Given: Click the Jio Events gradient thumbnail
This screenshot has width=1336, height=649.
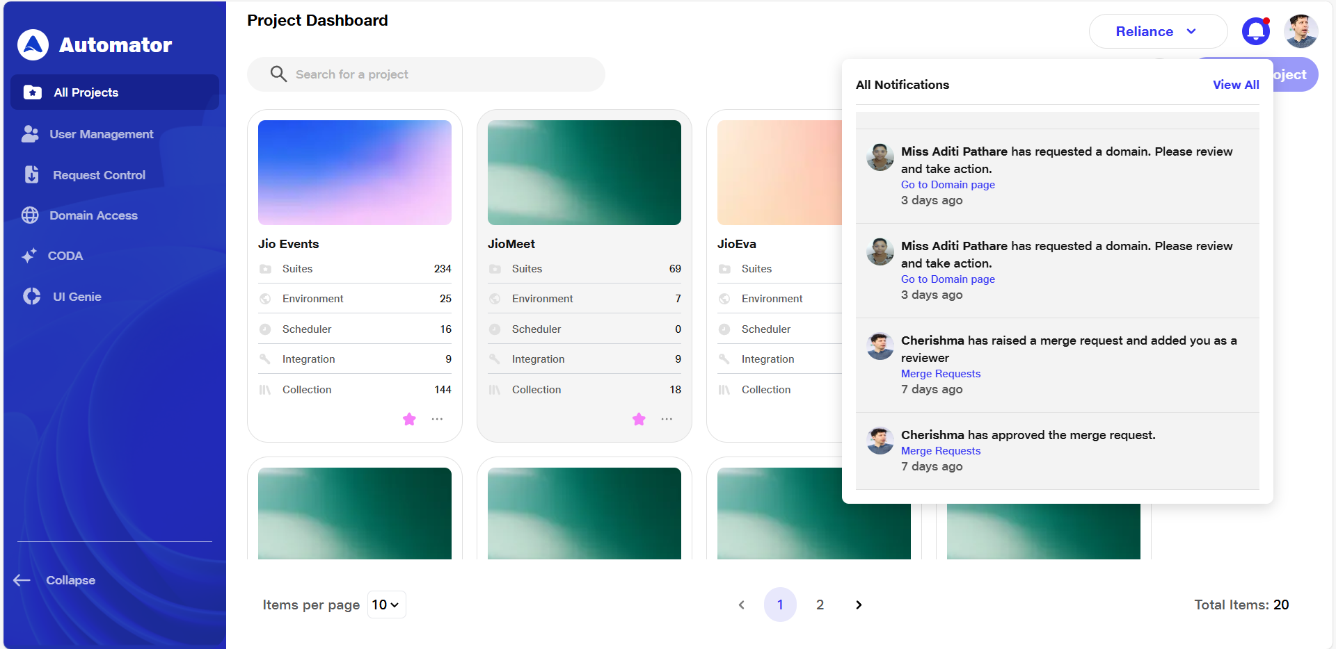Looking at the screenshot, I should (x=355, y=172).
